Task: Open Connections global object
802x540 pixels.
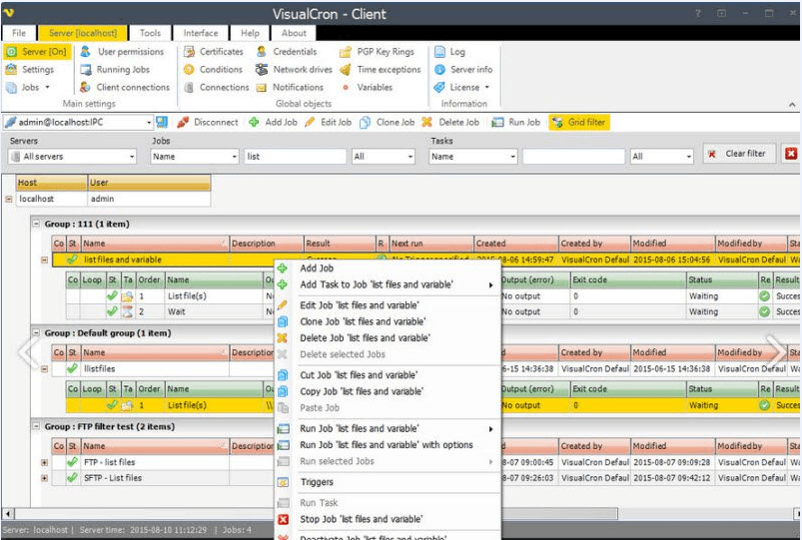Action: pyautogui.click(x=217, y=87)
